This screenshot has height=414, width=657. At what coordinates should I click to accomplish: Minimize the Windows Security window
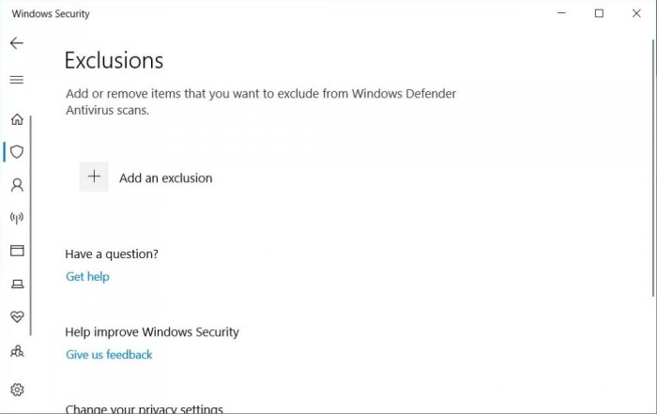[x=561, y=13]
